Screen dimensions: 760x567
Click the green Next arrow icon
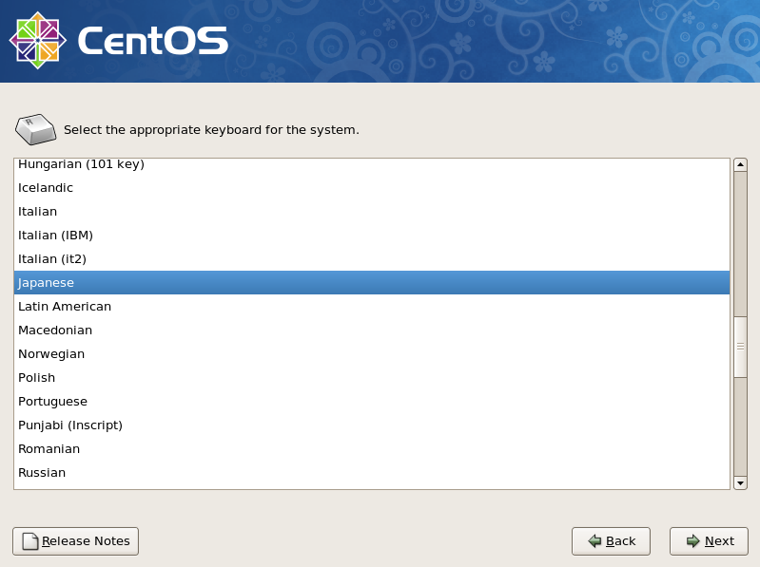pyautogui.click(x=693, y=540)
